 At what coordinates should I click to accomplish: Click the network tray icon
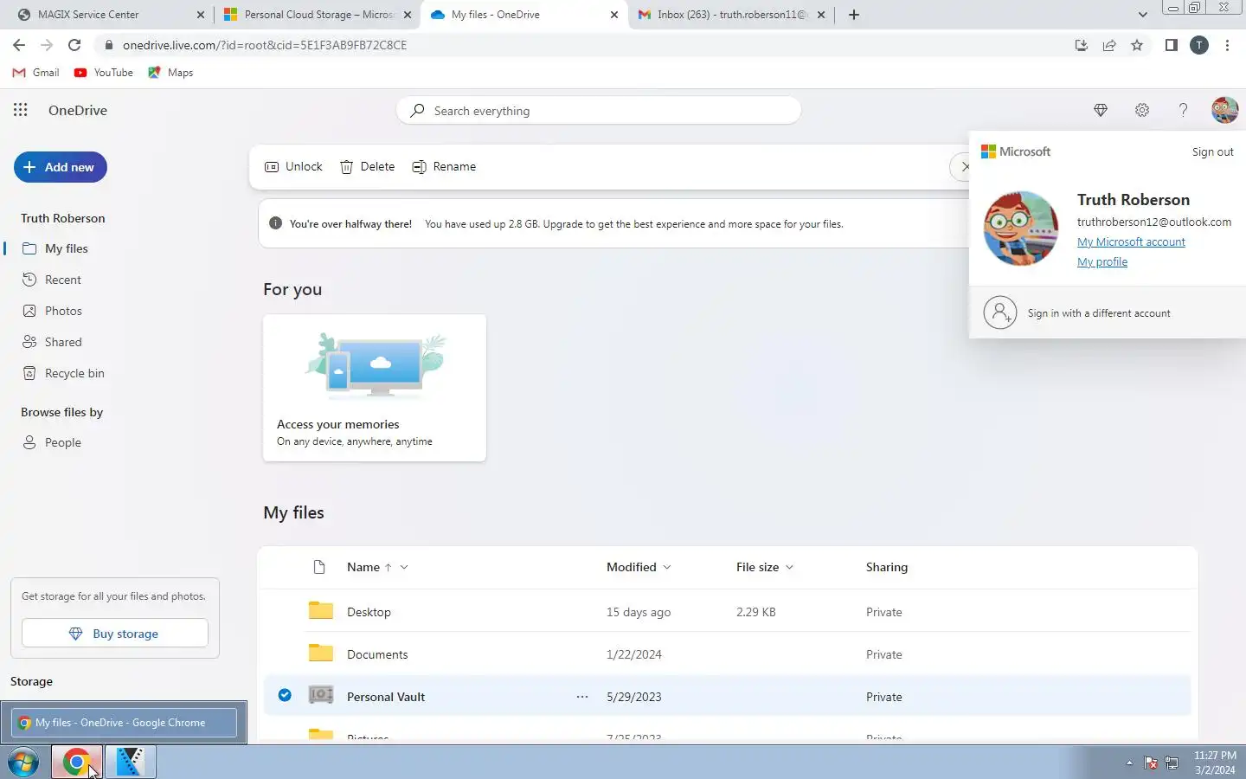(1172, 763)
